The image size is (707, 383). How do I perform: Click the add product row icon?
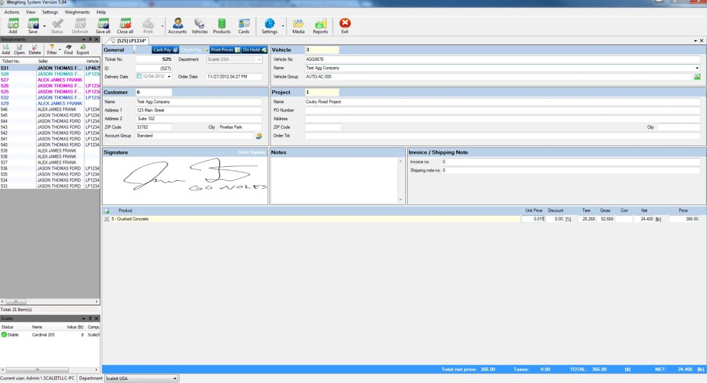pyautogui.click(x=107, y=210)
